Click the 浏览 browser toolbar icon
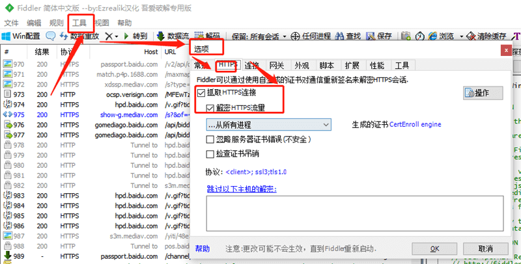This screenshot has width=521, height=264. [x=432, y=36]
